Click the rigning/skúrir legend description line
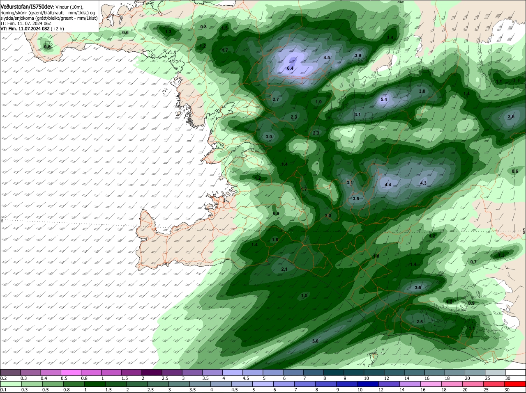The width and height of the screenshot is (526, 393). click(48, 13)
